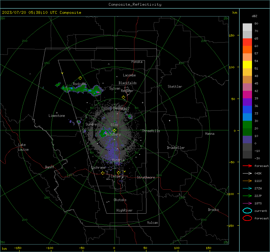This screenshot has width=270, height=252.
Task: Click the Lake Louise label
Action: pos(23,147)
